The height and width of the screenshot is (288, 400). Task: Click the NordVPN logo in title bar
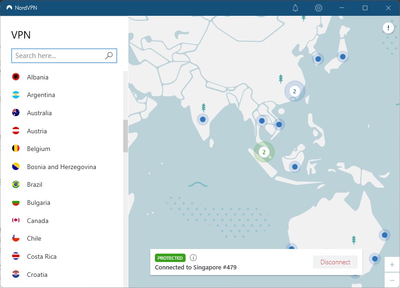[9, 7]
